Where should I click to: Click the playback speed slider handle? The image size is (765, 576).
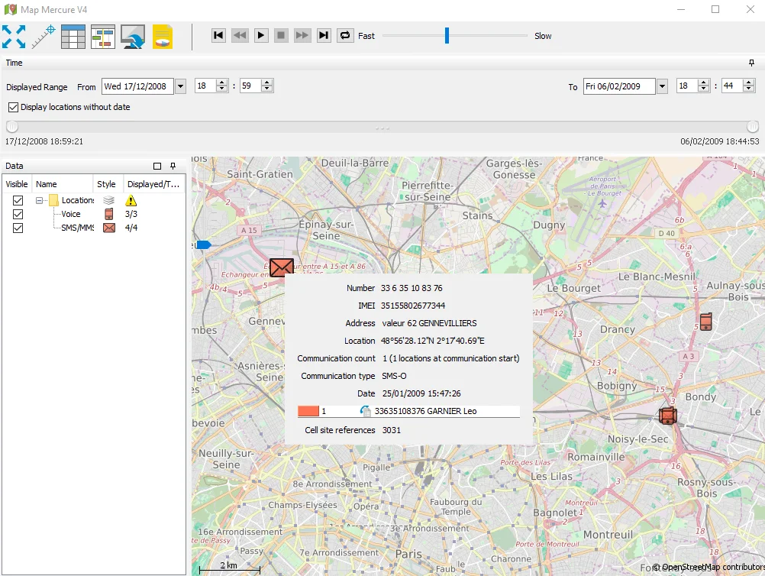[447, 35]
